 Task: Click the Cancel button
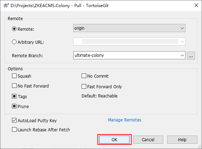coord(148,139)
